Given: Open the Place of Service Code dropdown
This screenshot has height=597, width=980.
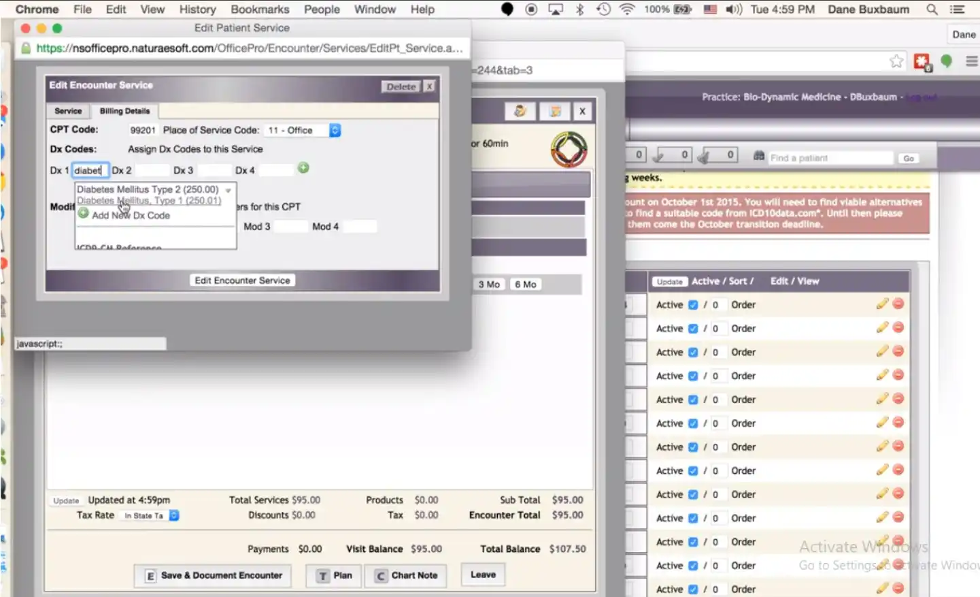Looking at the screenshot, I should 335,130.
